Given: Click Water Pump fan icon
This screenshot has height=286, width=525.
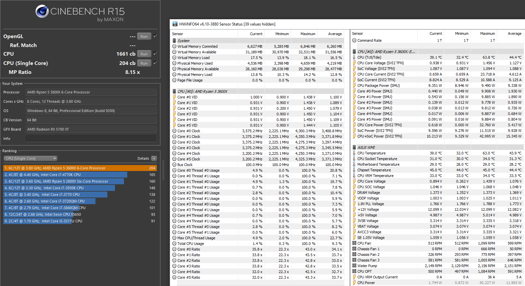Looking at the screenshot, I should point(354,266).
